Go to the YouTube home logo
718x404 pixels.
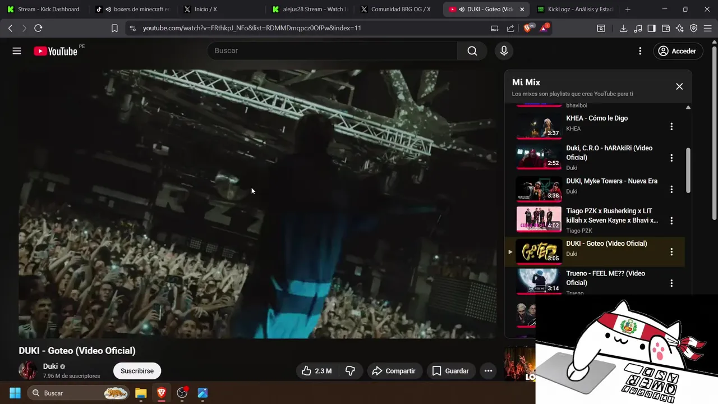[x=56, y=51]
